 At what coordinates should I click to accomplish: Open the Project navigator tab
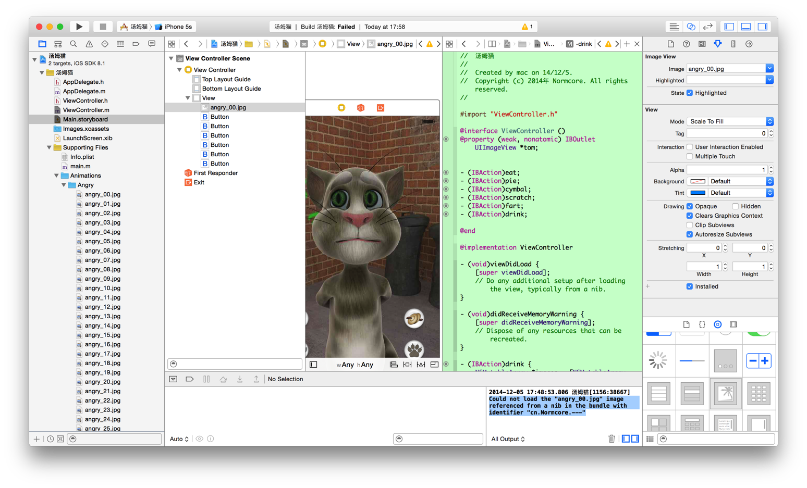(42, 44)
